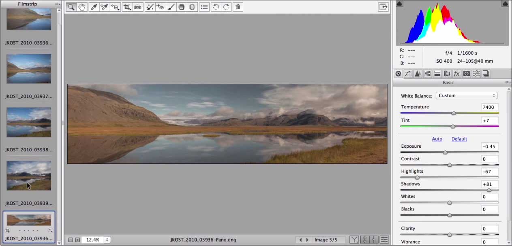Open the Split Toning panel tab

point(437,74)
